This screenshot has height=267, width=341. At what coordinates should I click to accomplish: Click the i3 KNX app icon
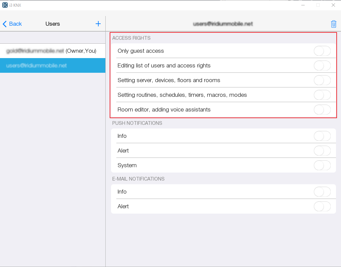5,5
